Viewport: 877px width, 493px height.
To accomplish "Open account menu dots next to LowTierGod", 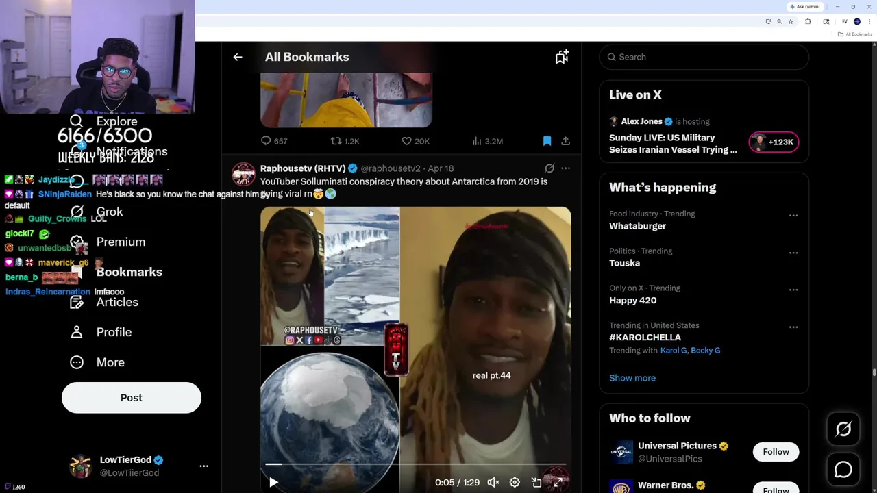I will click(203, 466).
